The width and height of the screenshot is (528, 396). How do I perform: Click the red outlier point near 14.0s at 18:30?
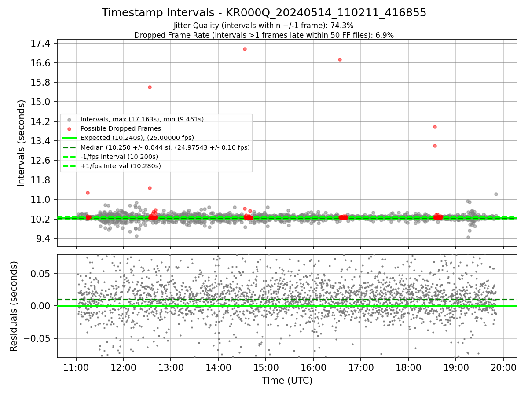pyautogui.click(x=435, y=127)
